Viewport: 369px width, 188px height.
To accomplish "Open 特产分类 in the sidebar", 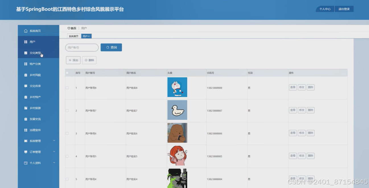I will click(38, 64).
